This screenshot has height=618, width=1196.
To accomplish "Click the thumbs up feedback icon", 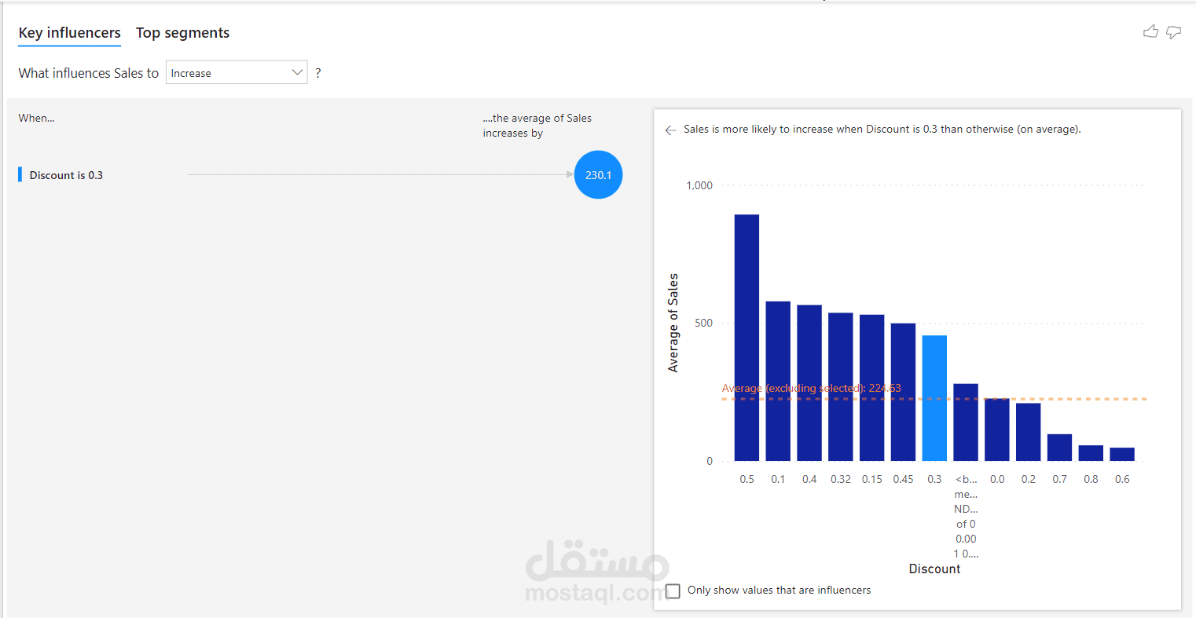I will pyautogui.click(x=1150, y=32).
